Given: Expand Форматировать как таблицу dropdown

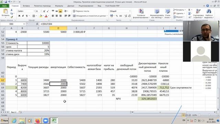Looking at the screenshot, I should coord(157,14).
